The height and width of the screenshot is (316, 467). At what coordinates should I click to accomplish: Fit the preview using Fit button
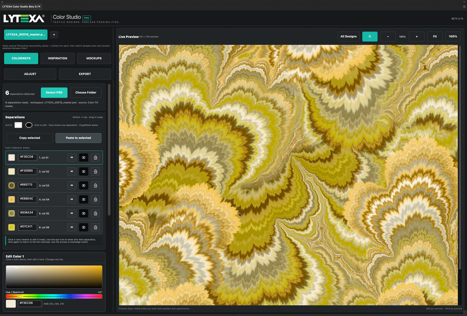[435, 37]
